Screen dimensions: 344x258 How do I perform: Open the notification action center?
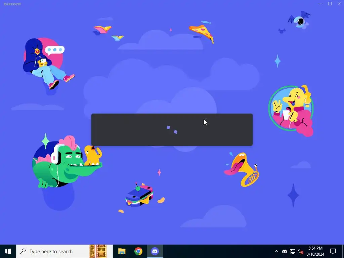[x=333, y=251]
